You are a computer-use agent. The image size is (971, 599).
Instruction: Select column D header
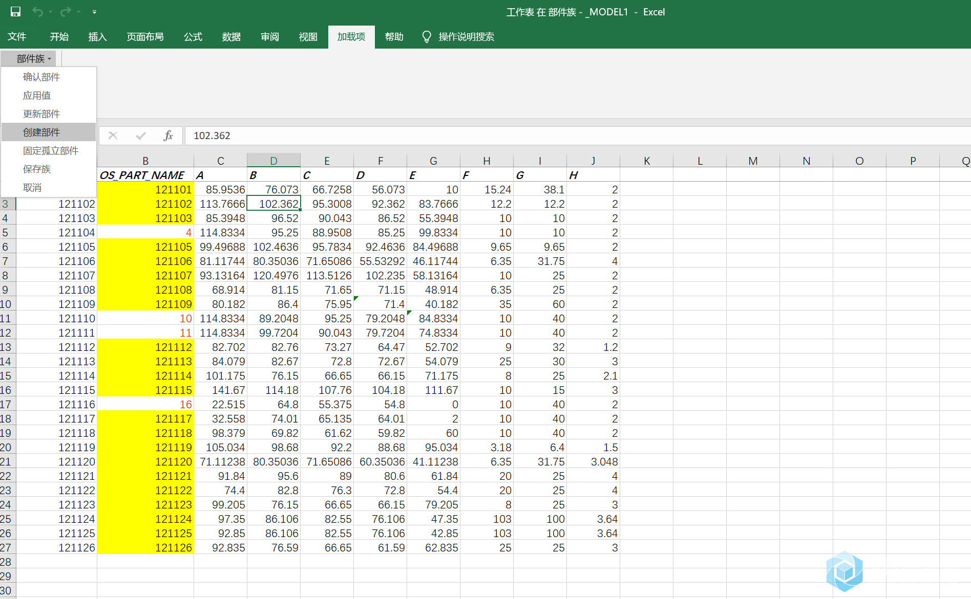(274, 161)
